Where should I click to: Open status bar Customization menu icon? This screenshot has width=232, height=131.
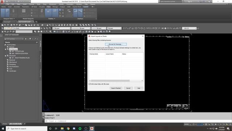231,124
